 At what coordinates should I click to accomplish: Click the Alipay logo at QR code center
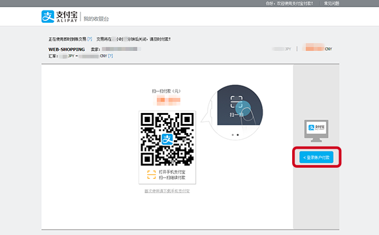[x=167, y=139]
